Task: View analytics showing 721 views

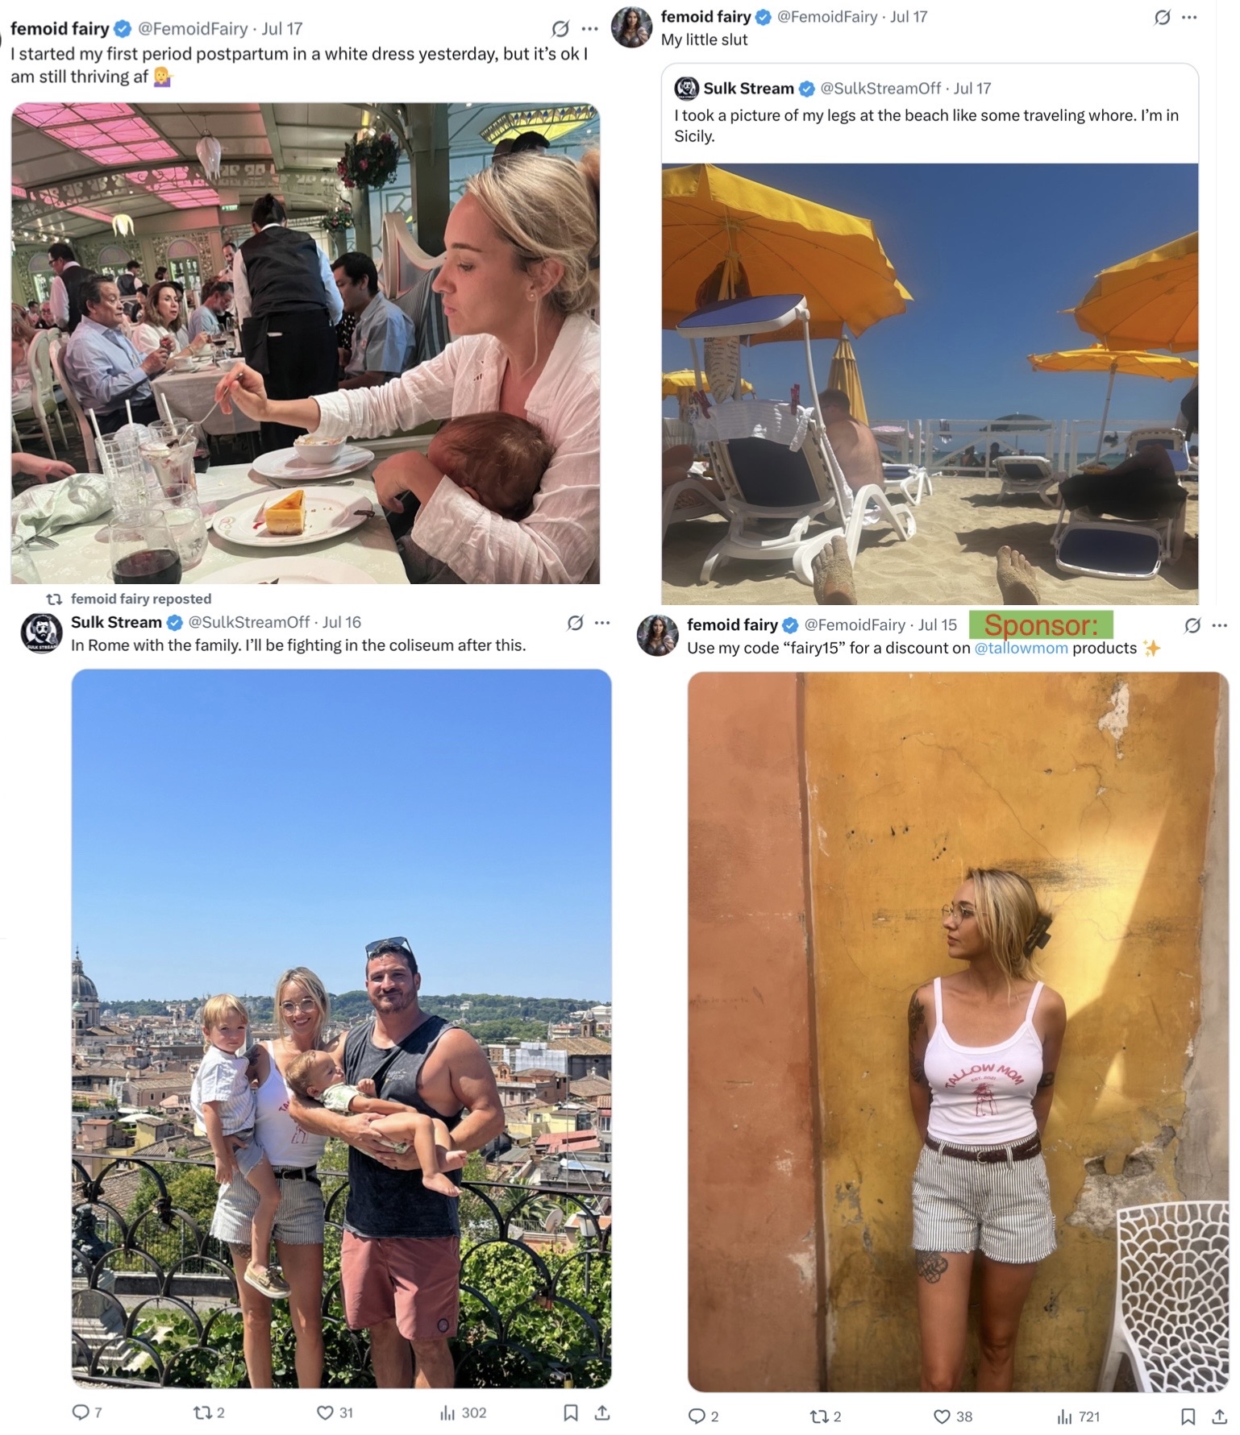Action: [1078, 1416]
